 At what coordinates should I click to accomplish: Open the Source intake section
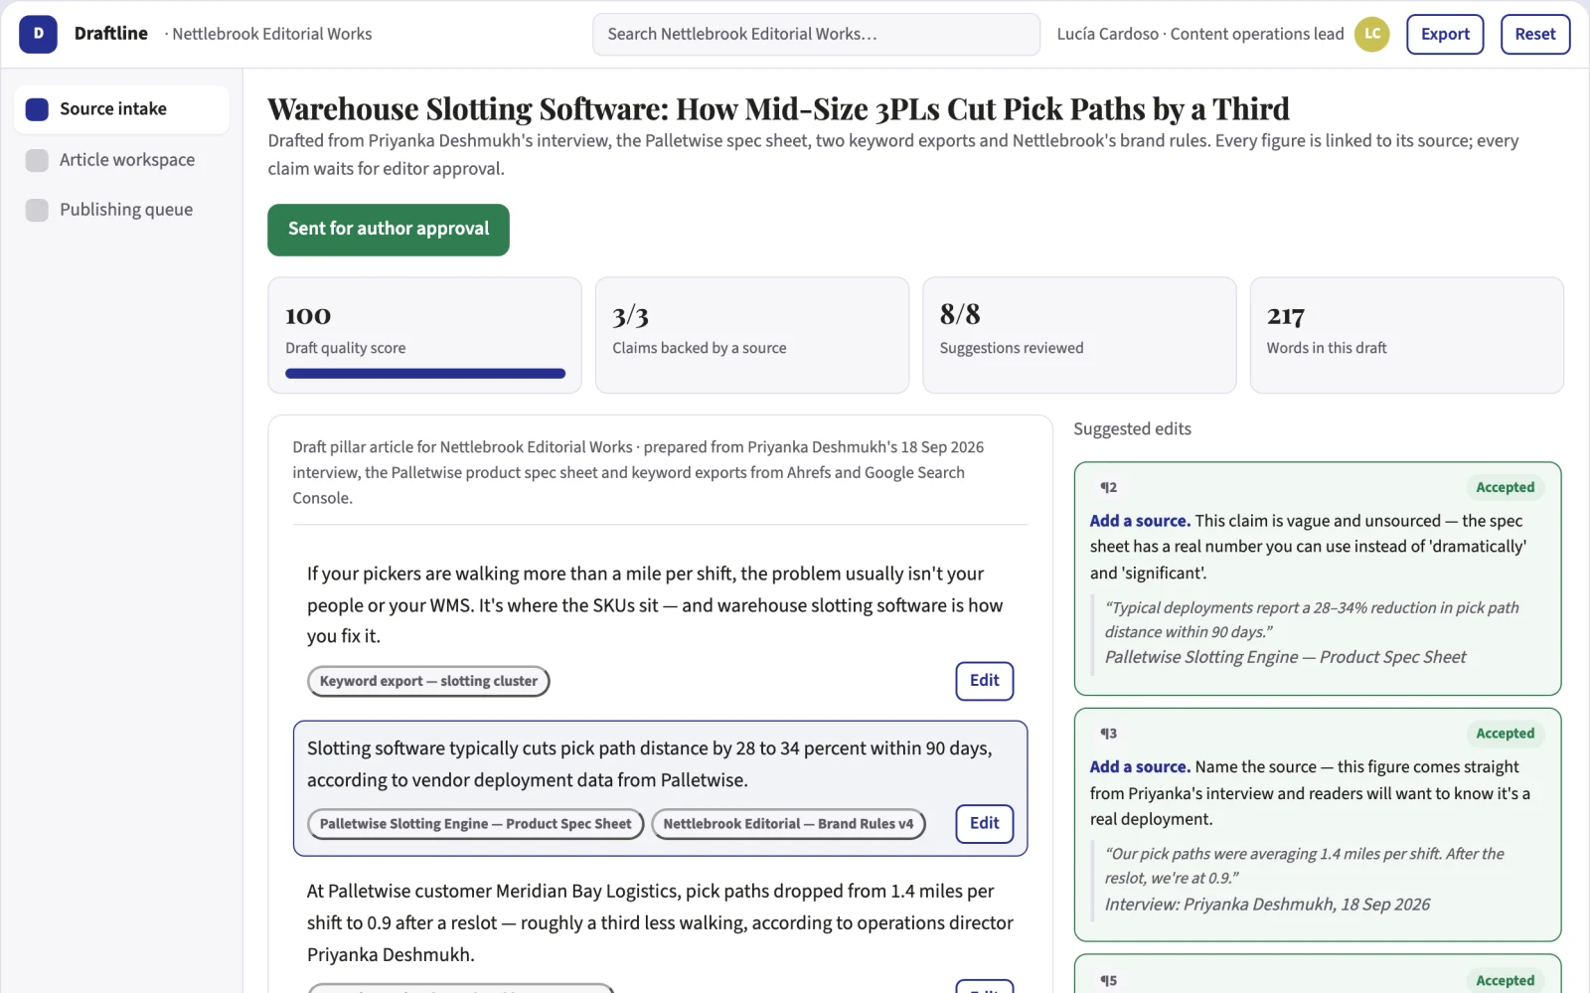pyautogui.click(x=121, y=109)
